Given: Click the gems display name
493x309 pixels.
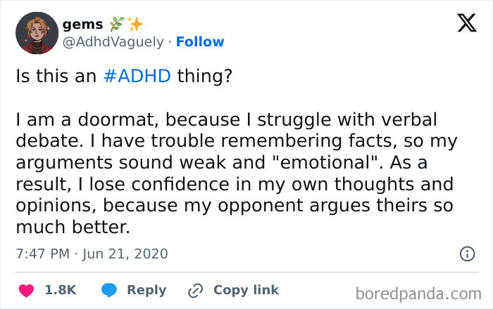Looking at the screenshot, I should [x=82, y=25].
